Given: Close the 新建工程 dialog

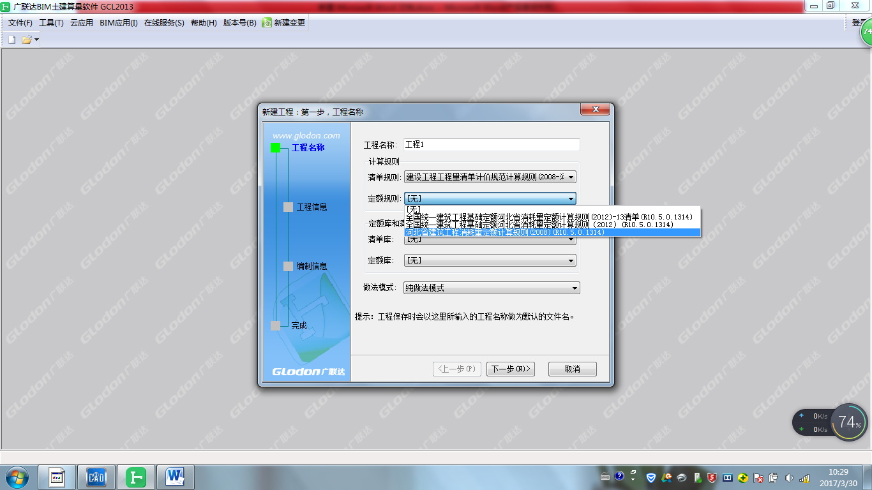Looking at the screenshot, I should (595, 110).
